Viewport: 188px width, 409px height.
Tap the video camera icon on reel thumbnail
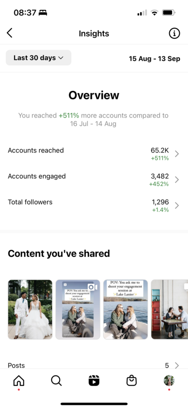(93, 287)
